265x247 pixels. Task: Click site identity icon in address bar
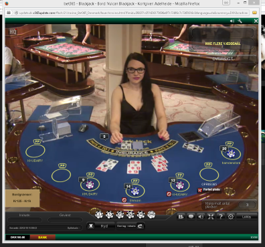coord(16,13)
